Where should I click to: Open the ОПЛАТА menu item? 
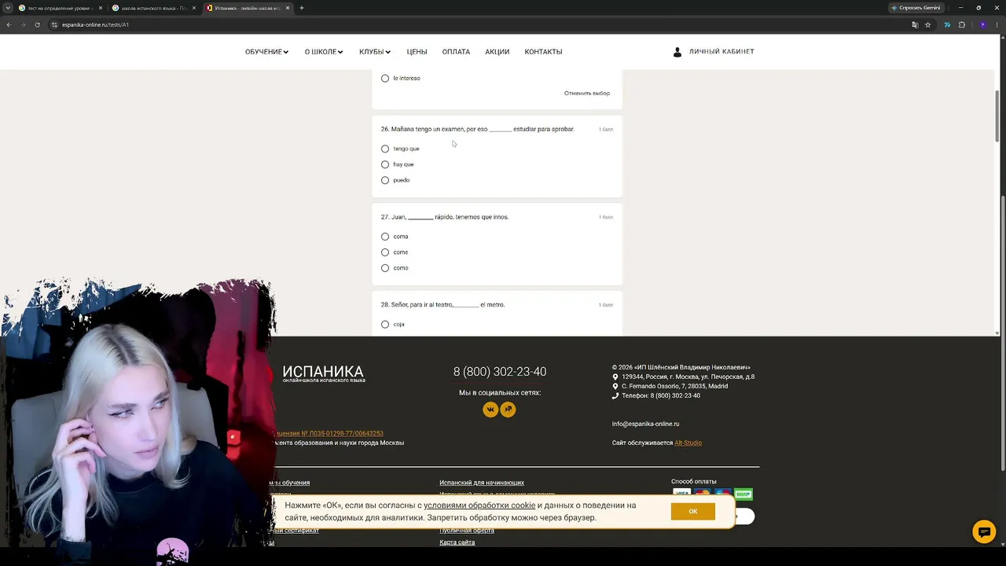coord(456,52)
